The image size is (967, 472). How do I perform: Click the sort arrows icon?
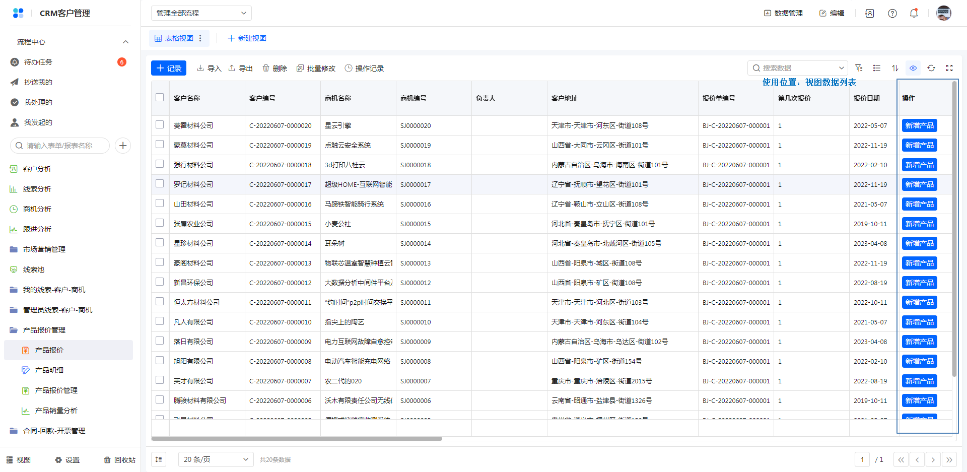click(x=895, y=68)
